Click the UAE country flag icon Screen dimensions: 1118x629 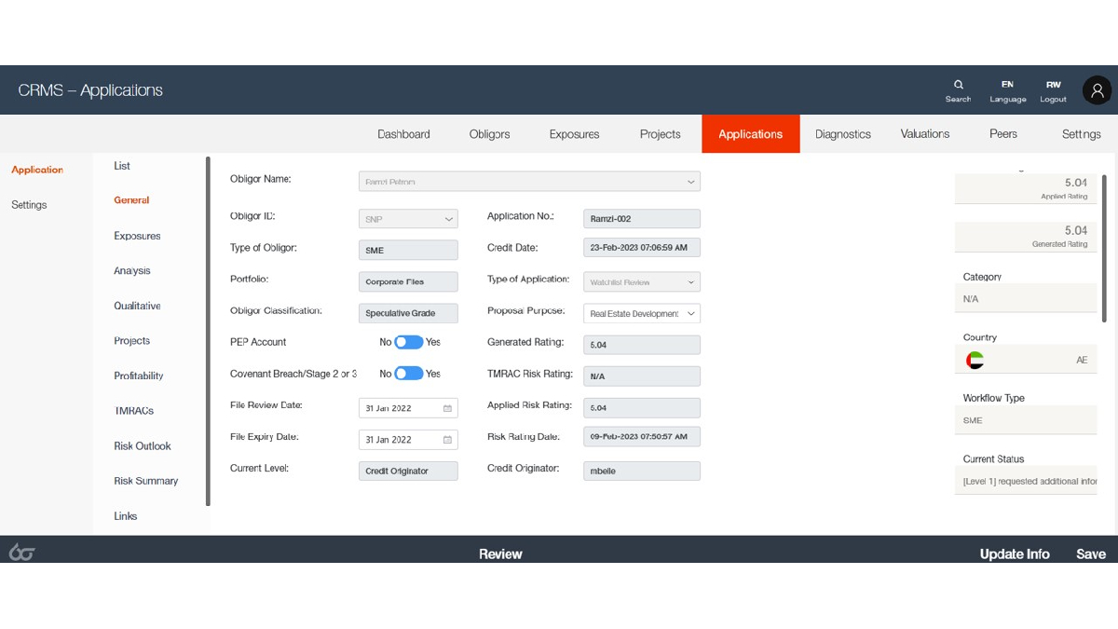975,360
